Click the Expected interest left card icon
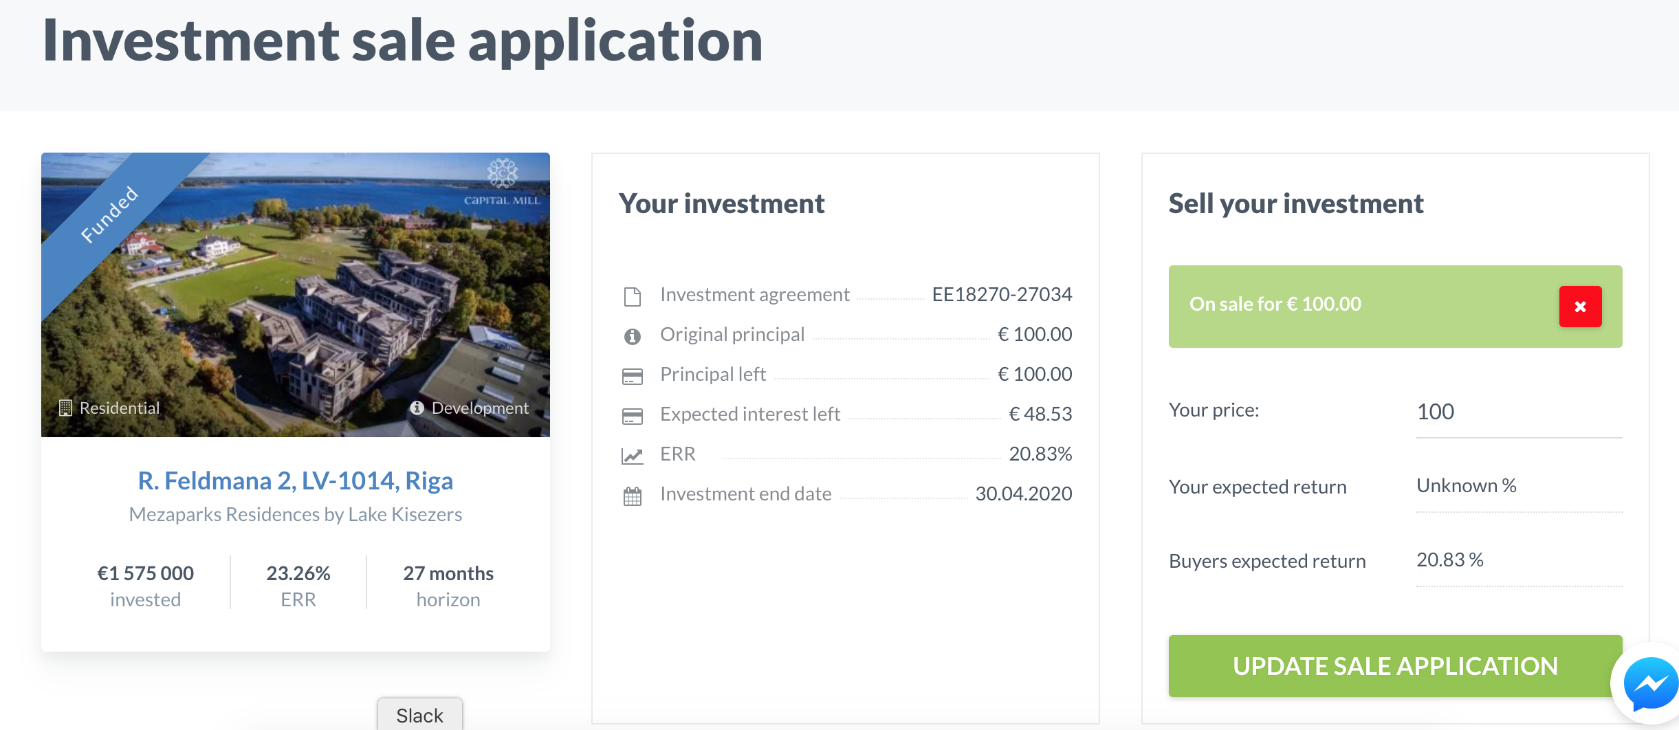 pyautogui.click(x=632, y=416)
